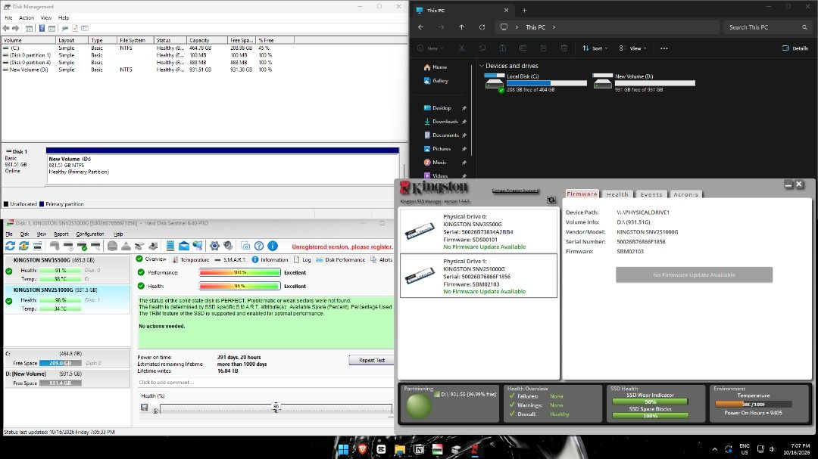Click the comment field 'Click to add comment'
The width and height of the screenshot is (818, 459).
pos(265,383)
